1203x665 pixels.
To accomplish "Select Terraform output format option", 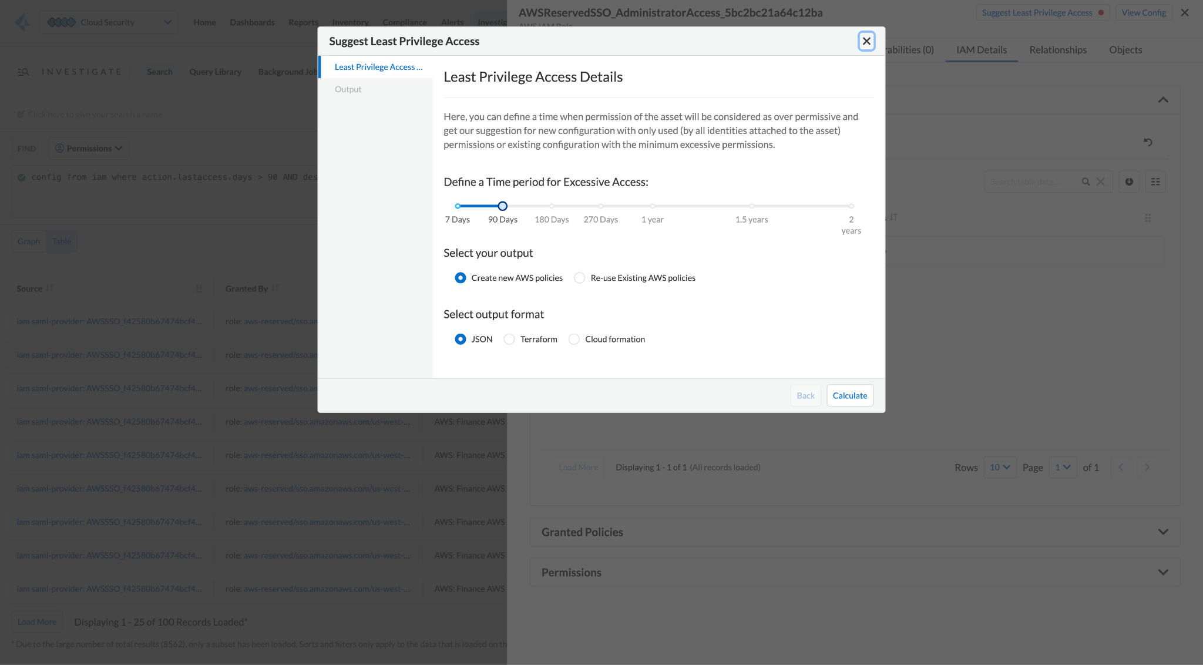I will (x=509, y=338).
